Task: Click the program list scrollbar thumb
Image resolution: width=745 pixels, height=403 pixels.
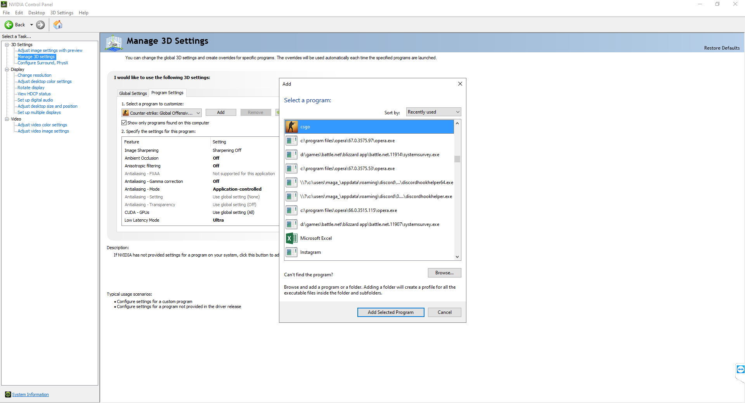Action: 457,159
